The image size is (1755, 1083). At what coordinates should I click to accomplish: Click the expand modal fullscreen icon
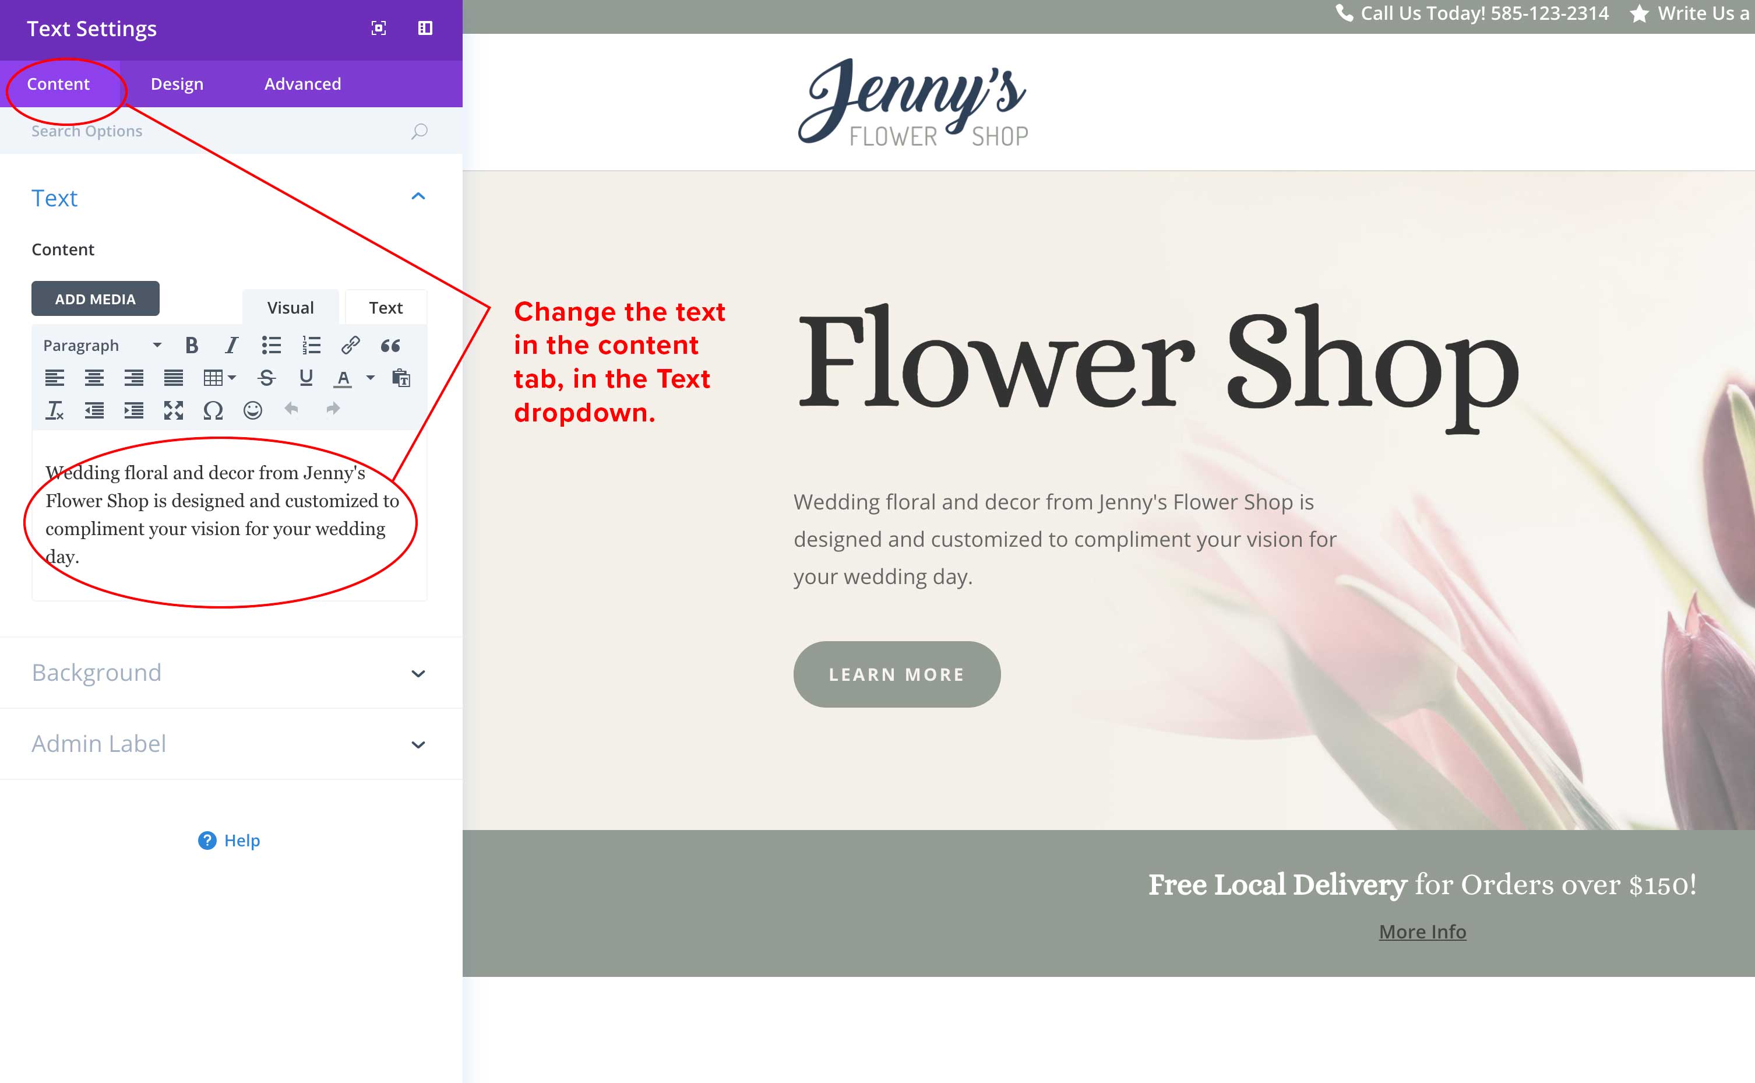tap(379, 28)
